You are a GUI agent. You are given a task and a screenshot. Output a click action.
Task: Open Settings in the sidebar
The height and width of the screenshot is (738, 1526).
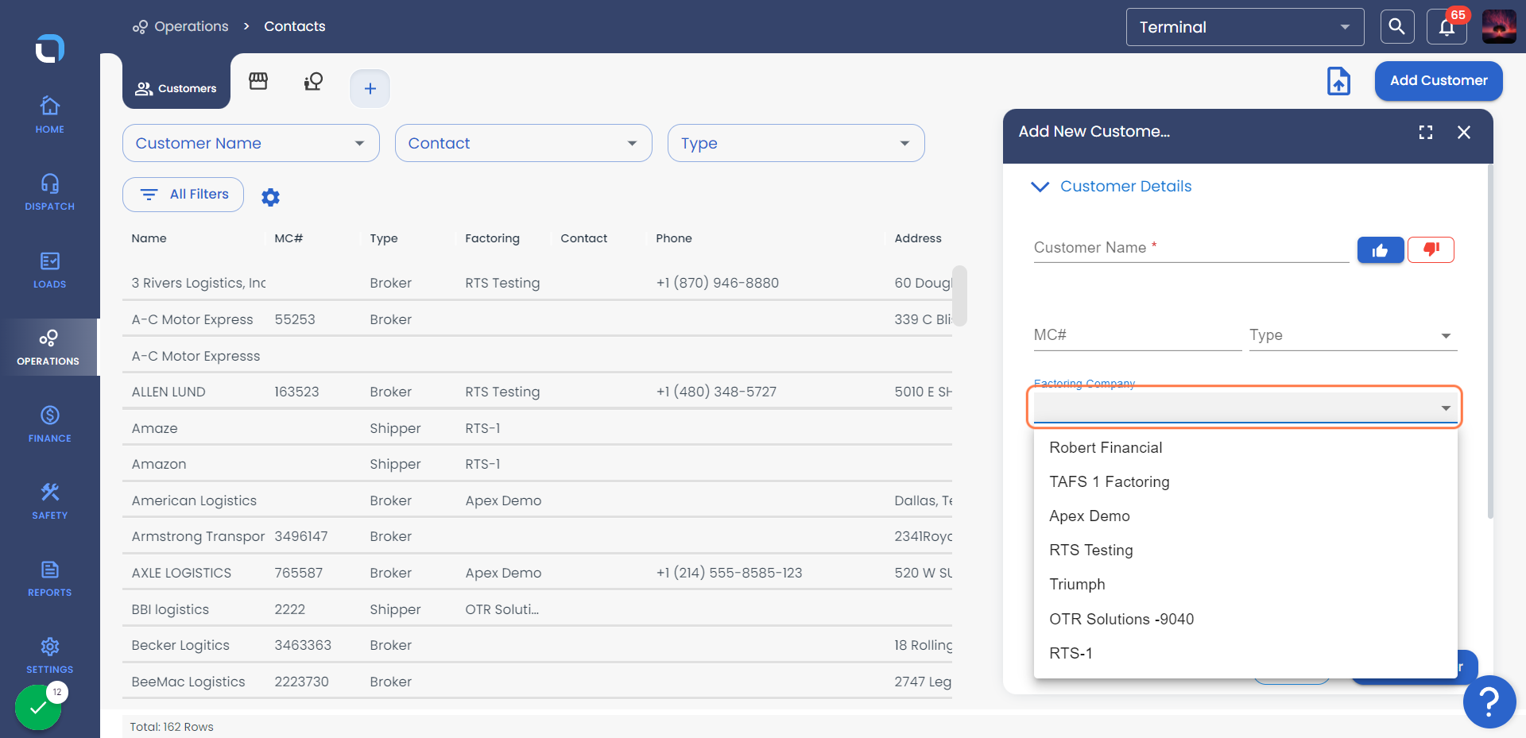coord(49,655)
